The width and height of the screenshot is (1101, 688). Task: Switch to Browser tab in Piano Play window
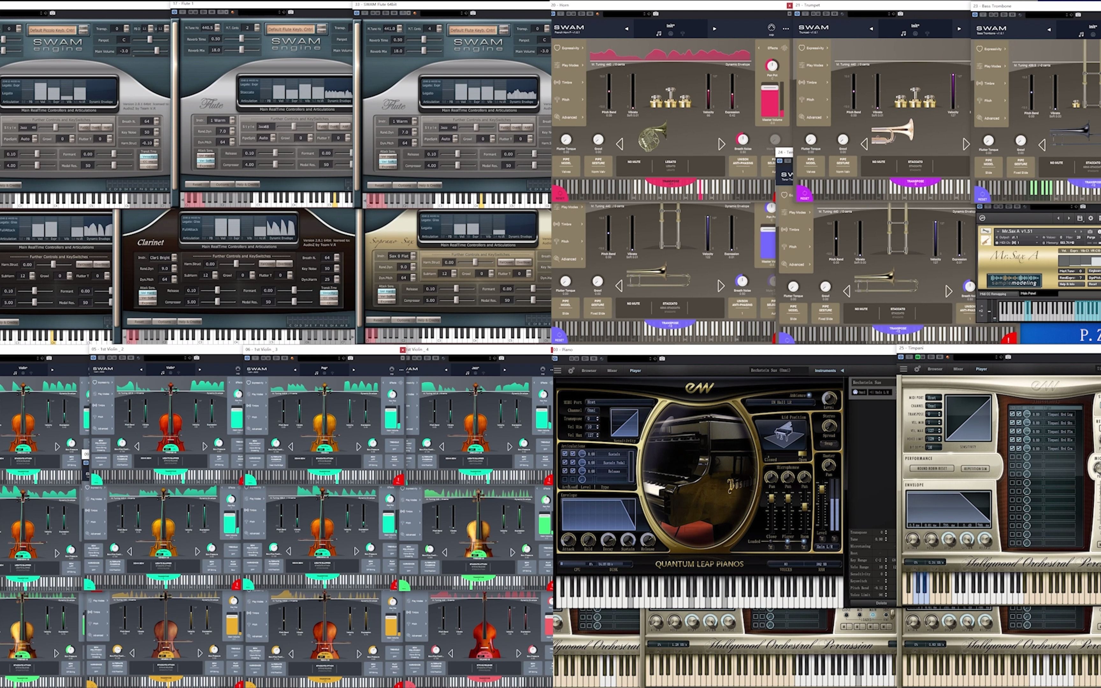tap(589, 370)
